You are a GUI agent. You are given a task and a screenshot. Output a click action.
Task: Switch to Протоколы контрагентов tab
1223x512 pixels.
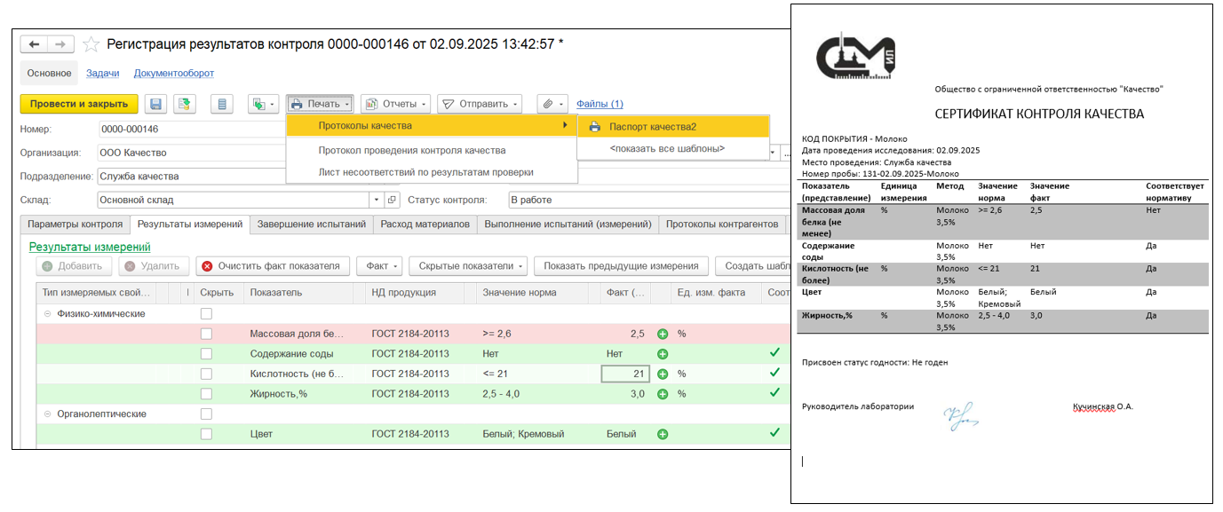(722, 224)
